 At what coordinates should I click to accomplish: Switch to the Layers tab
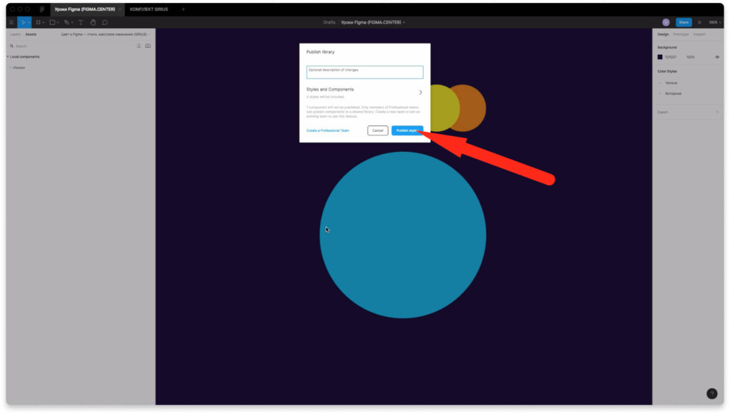[x=15, y=33]
